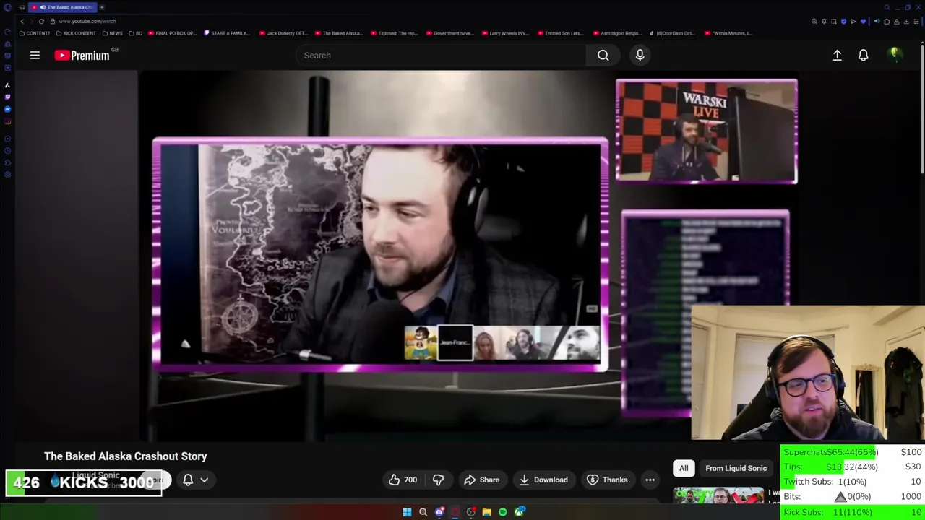The height and width of the screenshot is (520, 925).
Task: Like the video with thumbs up
Action: pos(403,480)
